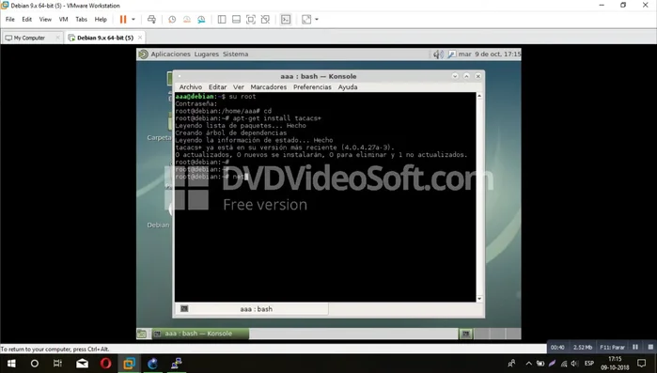Open the power options dropdown beside pause
The height and width of the screenshot is (373, 657).
tap(133, 19)
